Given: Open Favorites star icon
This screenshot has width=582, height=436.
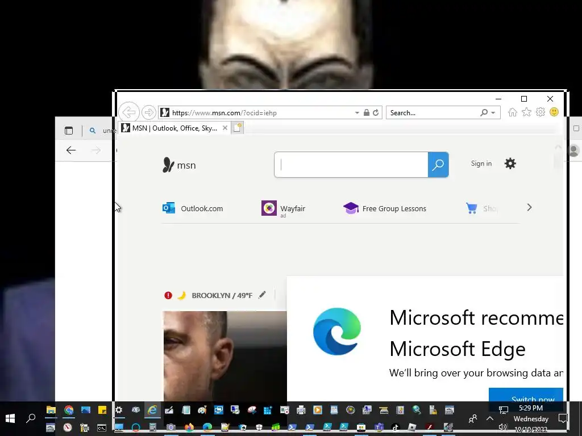Looking at the screenshot, I should pos(526,112).
